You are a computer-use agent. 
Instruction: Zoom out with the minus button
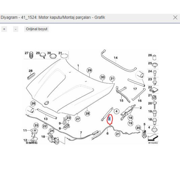[x=15, y=29]
